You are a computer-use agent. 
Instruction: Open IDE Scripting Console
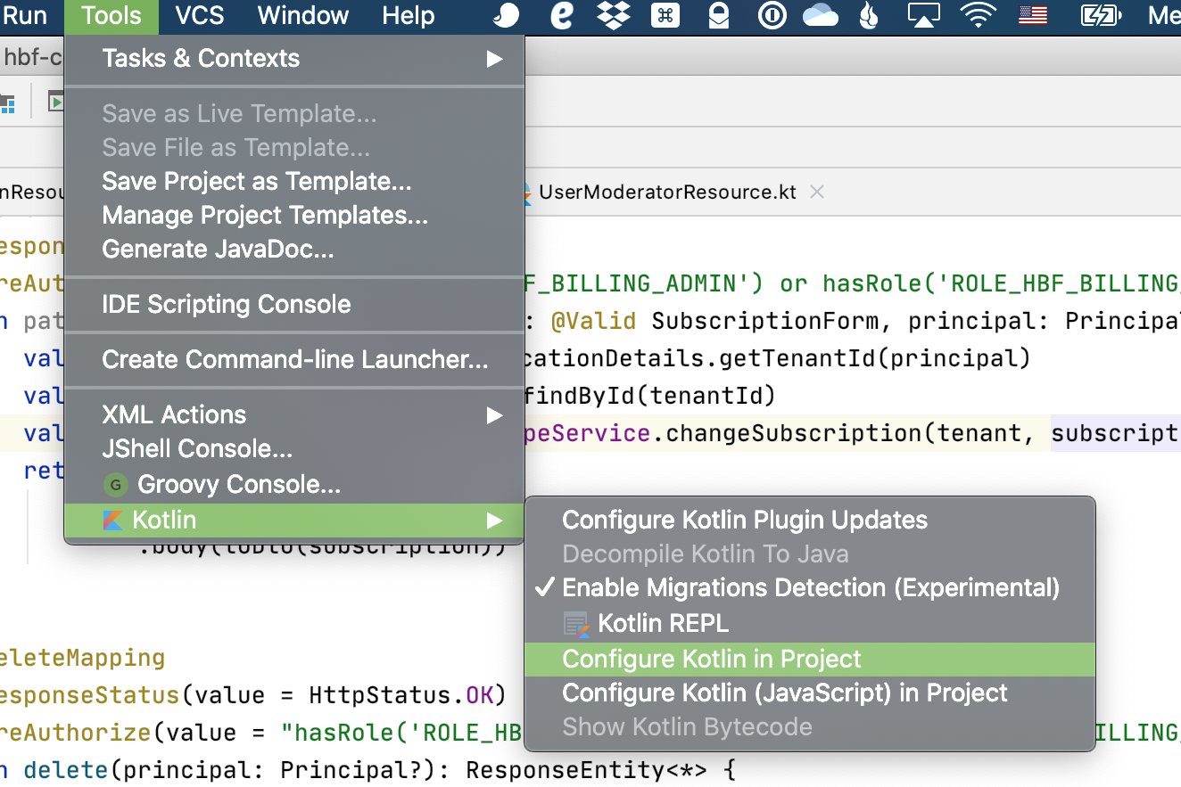pyautogui.click(x=294, y=305)
